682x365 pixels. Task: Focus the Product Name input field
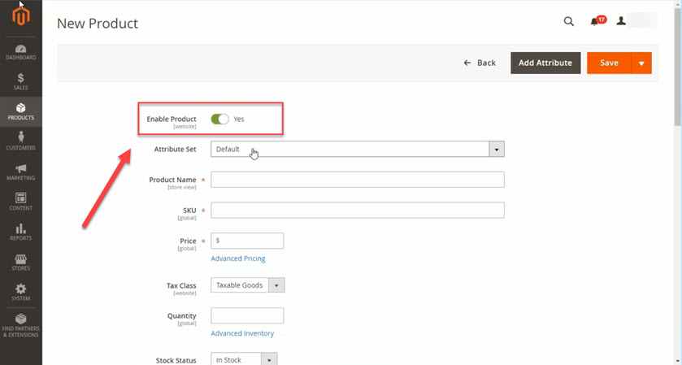point(358,180)
